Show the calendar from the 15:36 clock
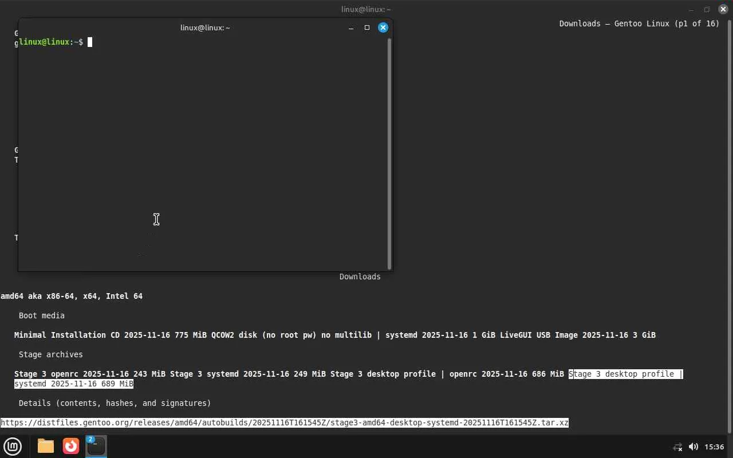Image resolution: width=733 pixels, height=458 pixels. click(714, 447)
